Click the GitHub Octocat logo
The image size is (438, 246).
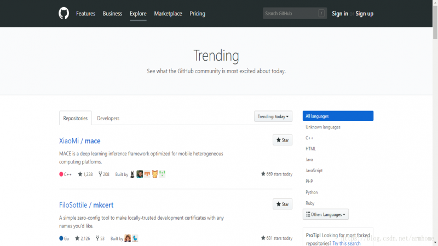[x=64, y=14]
